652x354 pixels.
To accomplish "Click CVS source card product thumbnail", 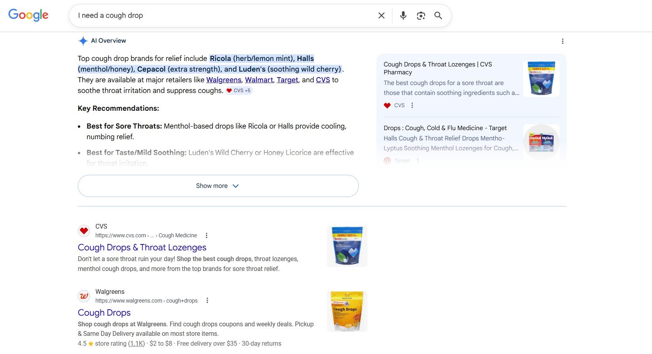I will (x=541, y=78).
